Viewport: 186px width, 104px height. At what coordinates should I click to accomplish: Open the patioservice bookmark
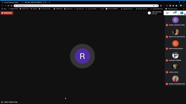click(68, 9)
